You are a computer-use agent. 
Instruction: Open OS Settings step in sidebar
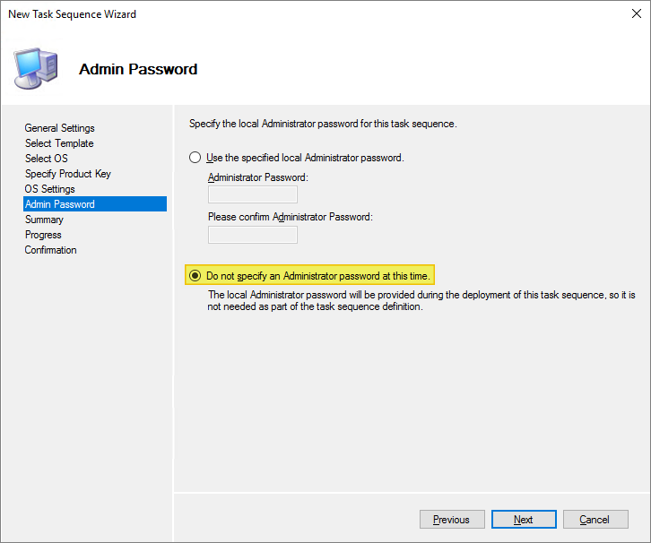coord(49,189)
